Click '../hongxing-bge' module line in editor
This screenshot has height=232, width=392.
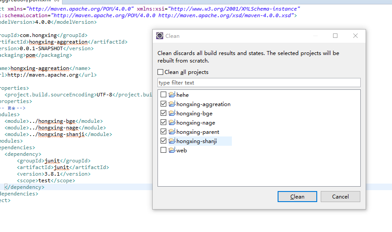(x=54, y=121)
